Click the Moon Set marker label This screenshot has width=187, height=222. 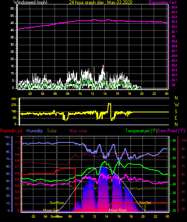click(51, 210)
